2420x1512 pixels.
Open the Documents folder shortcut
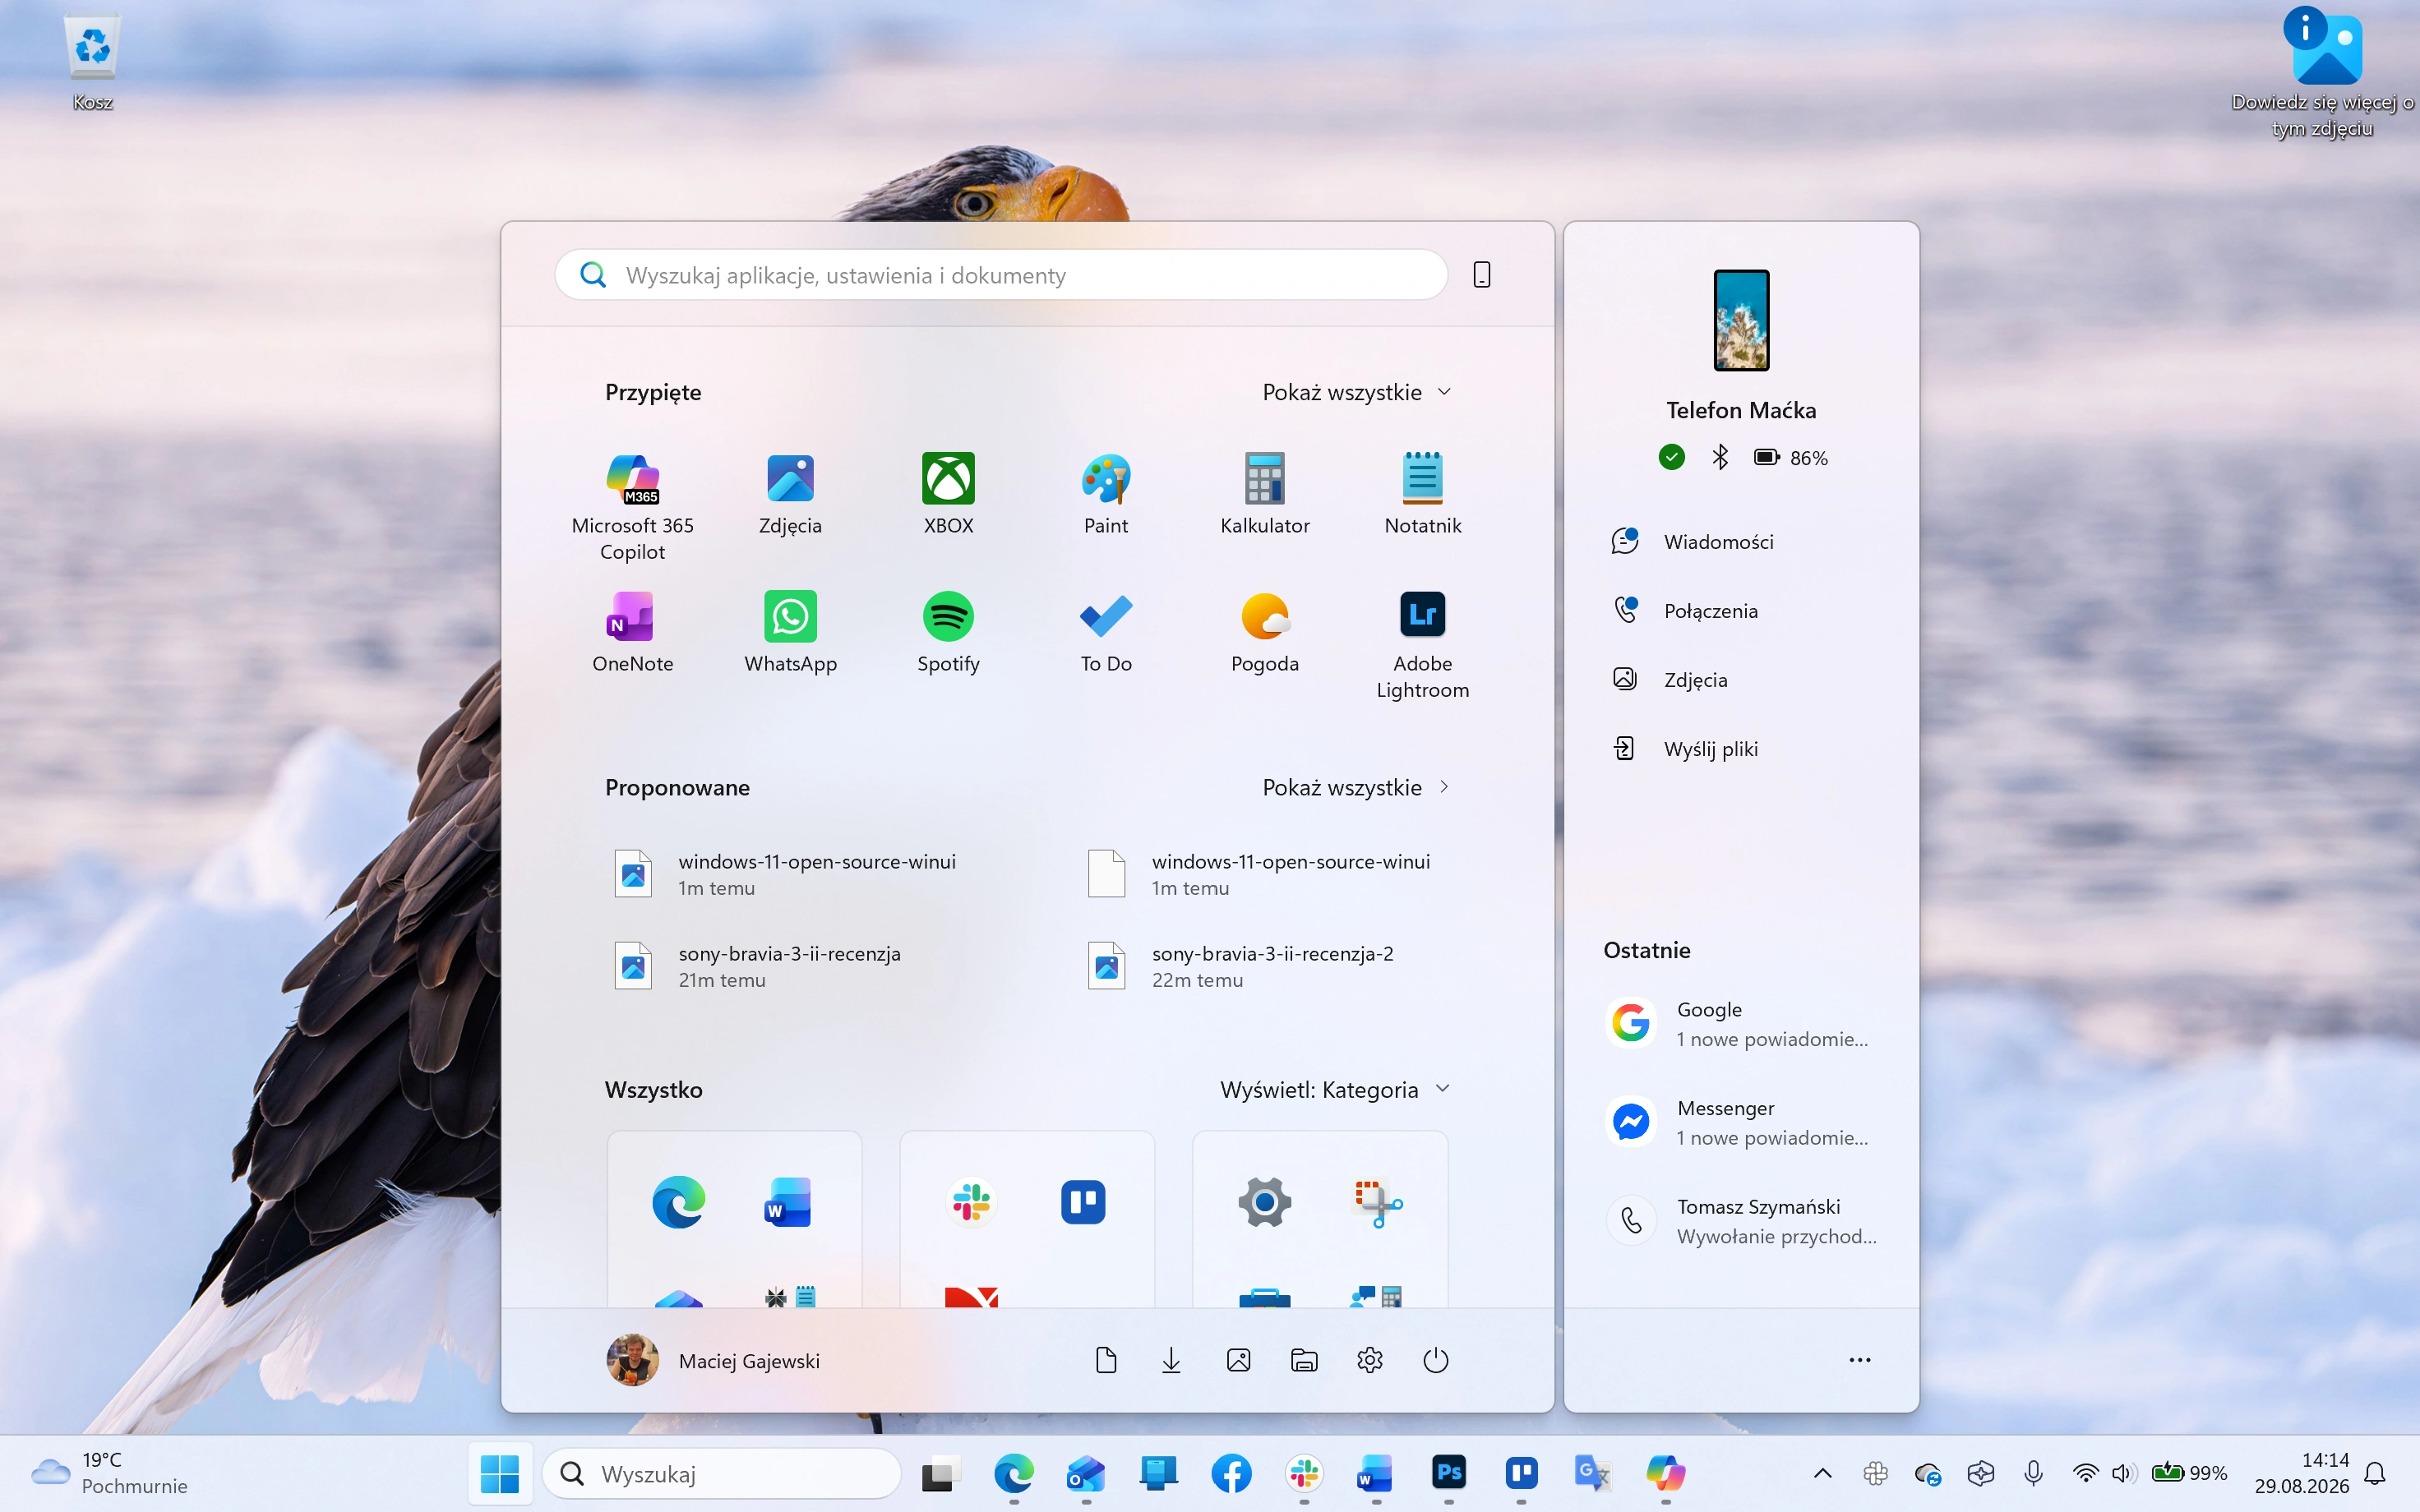tap(1106, 1360)
